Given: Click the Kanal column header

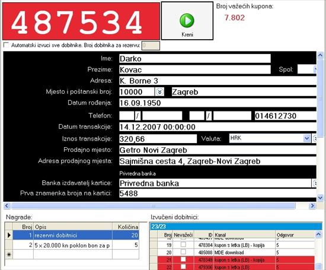Looking at the screenshot, I should (244, 235).
